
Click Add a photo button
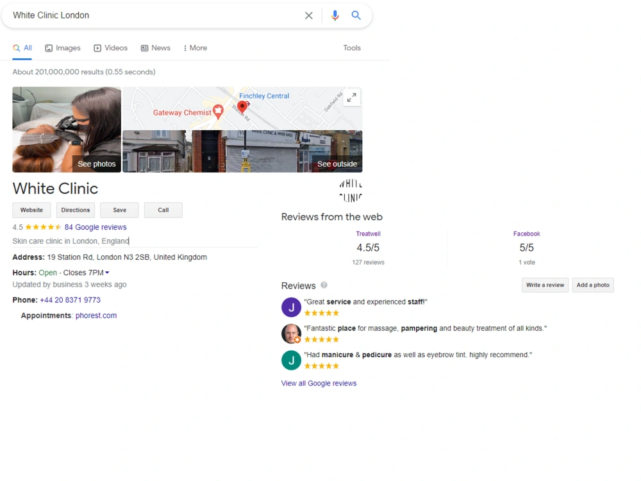[x=593, y=285]
